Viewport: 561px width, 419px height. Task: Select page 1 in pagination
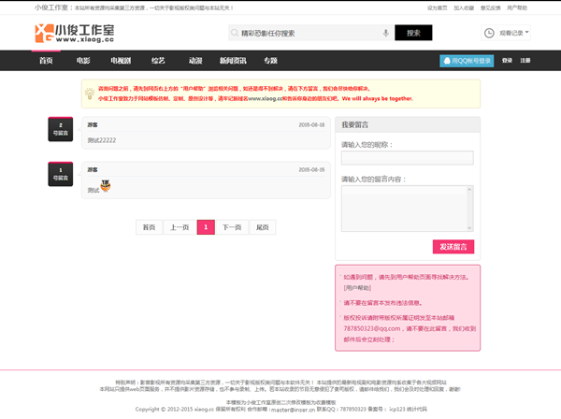pos(206,227)
